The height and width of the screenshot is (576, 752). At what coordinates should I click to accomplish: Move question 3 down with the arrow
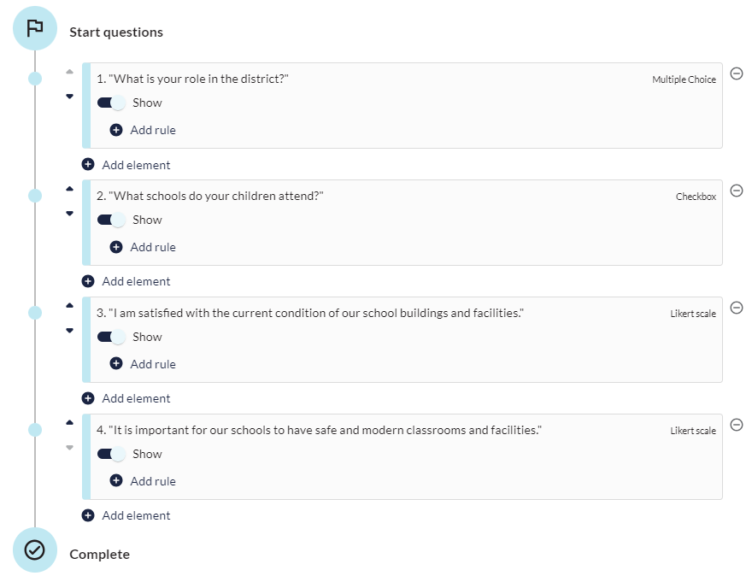pos(69,331)
